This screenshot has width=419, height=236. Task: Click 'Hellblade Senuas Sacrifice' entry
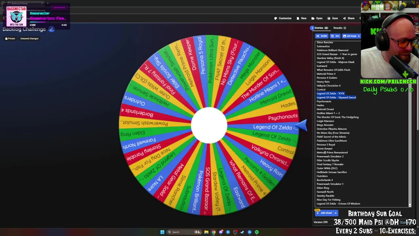[332, 172]
